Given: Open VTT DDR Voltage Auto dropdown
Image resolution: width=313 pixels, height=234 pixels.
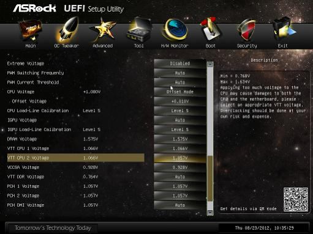Looking at the screenshot, I should coord(180,177).
